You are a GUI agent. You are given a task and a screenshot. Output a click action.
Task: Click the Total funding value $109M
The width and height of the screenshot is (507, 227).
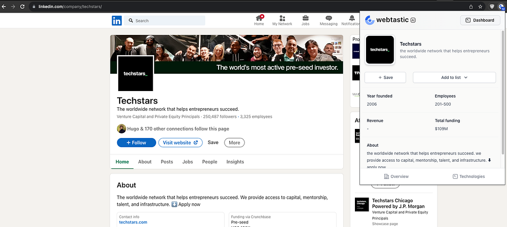(442, 129)
